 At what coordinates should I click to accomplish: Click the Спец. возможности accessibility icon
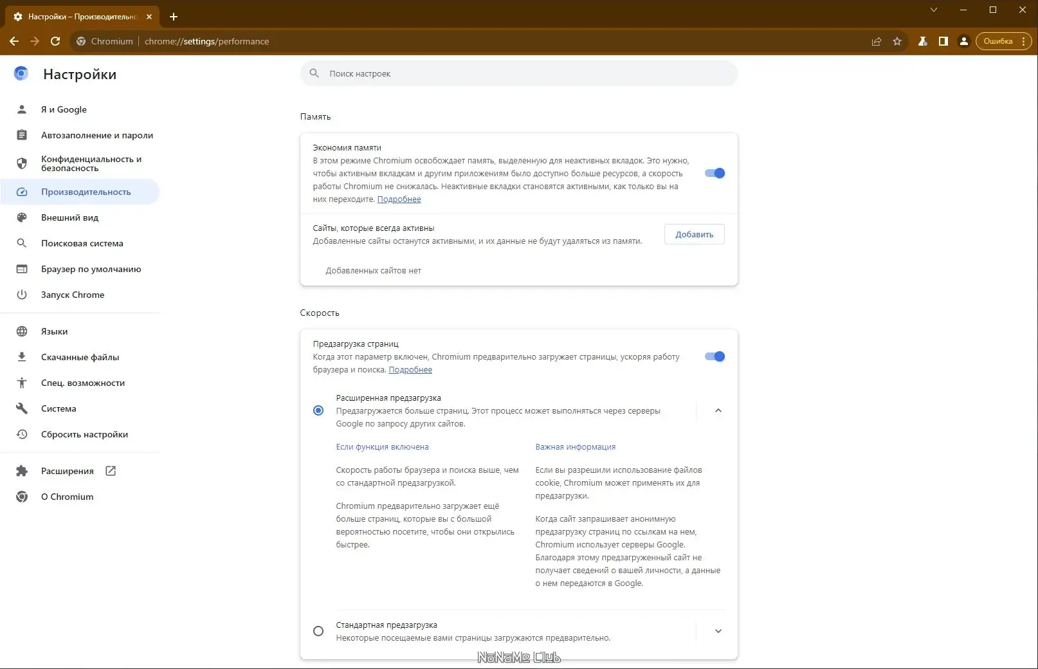pos(22,383)
